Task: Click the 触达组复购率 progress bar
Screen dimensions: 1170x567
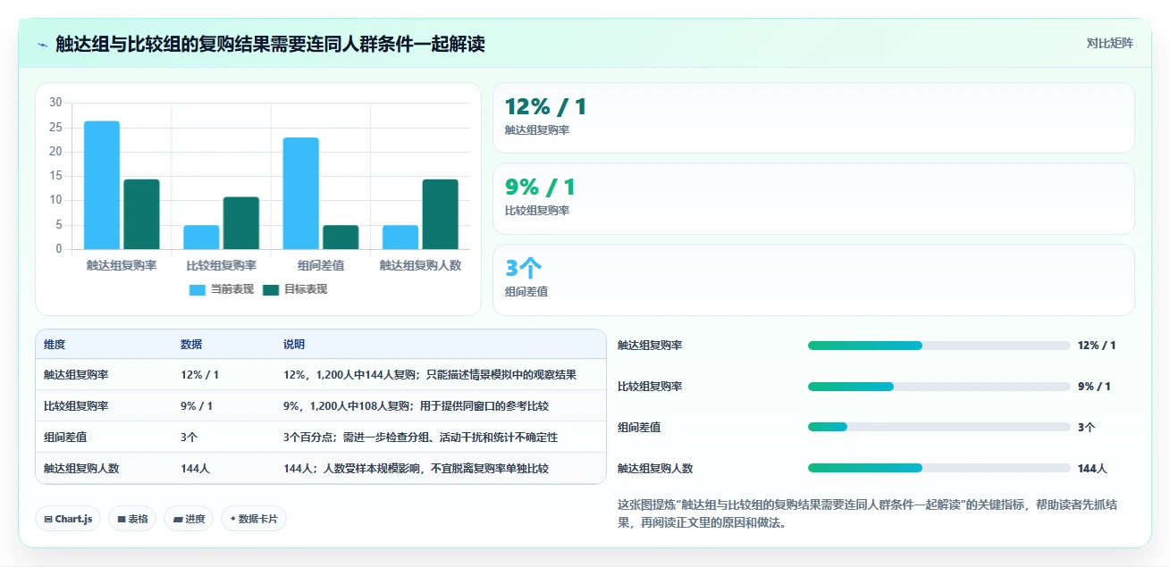Action: point(939,346)
